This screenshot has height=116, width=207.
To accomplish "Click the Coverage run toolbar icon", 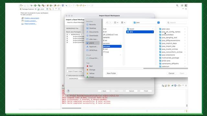I will [x=39, y=5].
